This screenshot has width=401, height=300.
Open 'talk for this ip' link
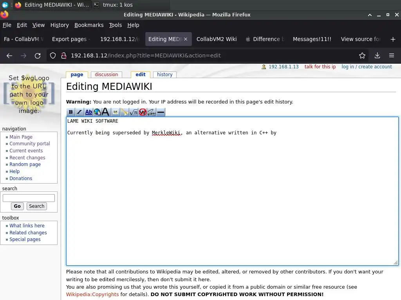click(320, 67)
